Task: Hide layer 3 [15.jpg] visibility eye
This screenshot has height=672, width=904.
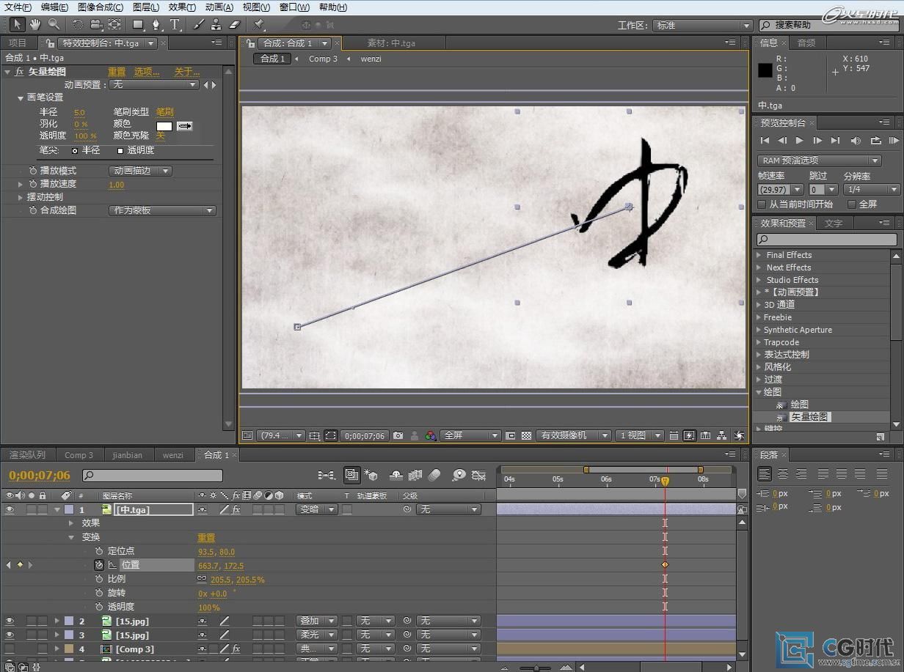Action: click(10, 635)
